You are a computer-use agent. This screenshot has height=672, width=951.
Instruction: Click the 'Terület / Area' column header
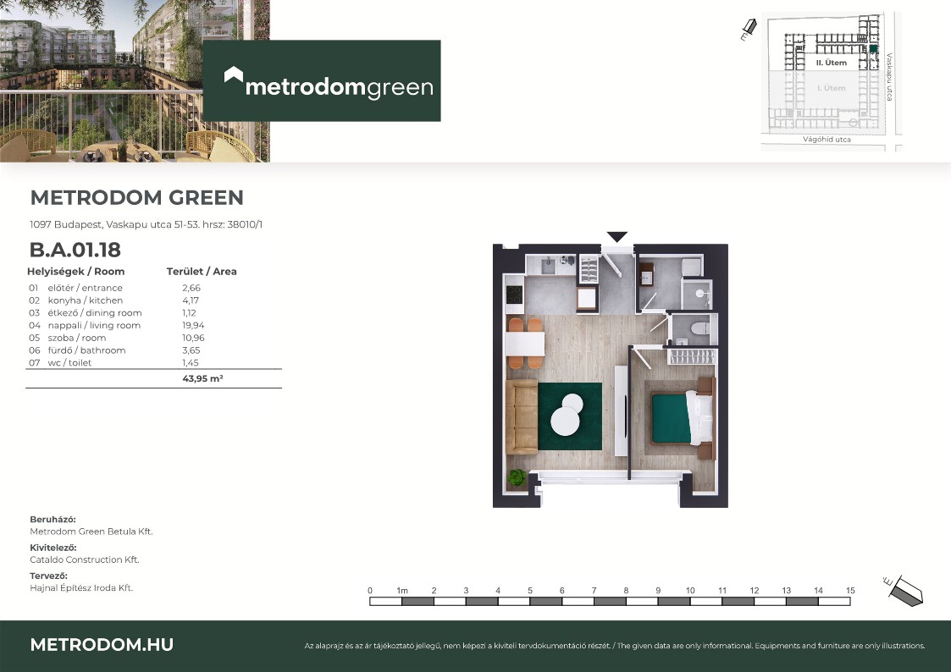click(202, 272)
